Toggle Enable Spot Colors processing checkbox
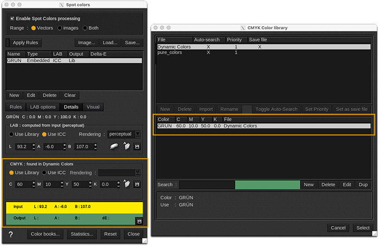This screenshot has width=379, height=246. (12, 18)
